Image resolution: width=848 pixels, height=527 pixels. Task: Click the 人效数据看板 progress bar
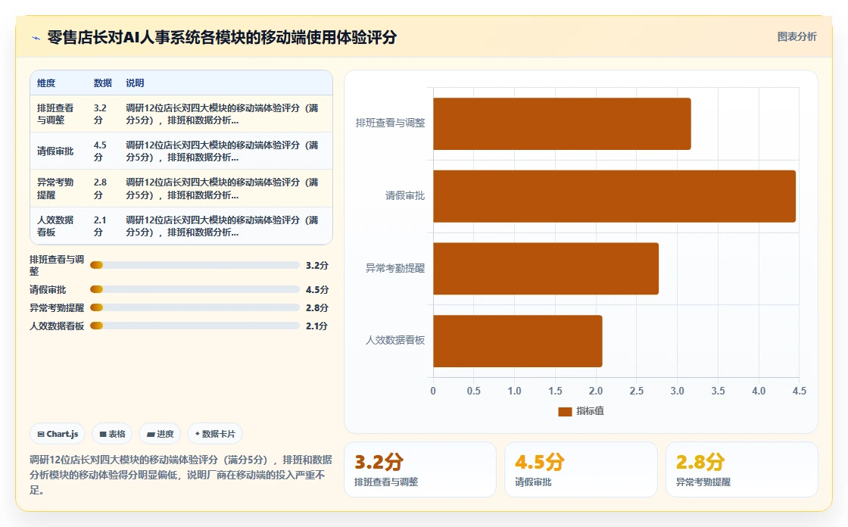tap(195, 326)
